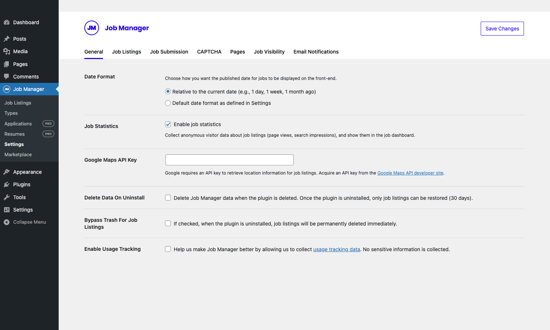
Task: Select Default date format radio option
Action: tap(168, 103)
